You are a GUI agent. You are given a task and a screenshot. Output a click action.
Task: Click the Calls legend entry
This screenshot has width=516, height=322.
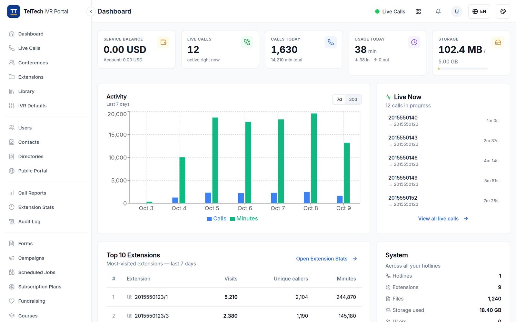click(x=216, y=219)
